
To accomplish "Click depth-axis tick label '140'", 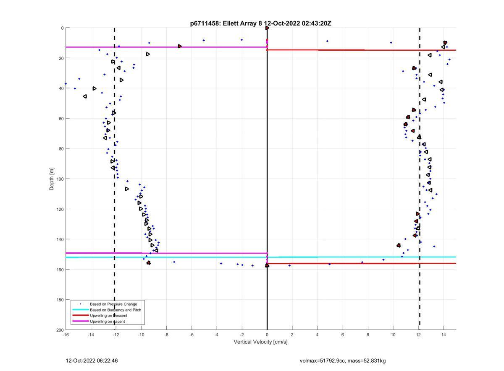I will click(x=60, y=239).
